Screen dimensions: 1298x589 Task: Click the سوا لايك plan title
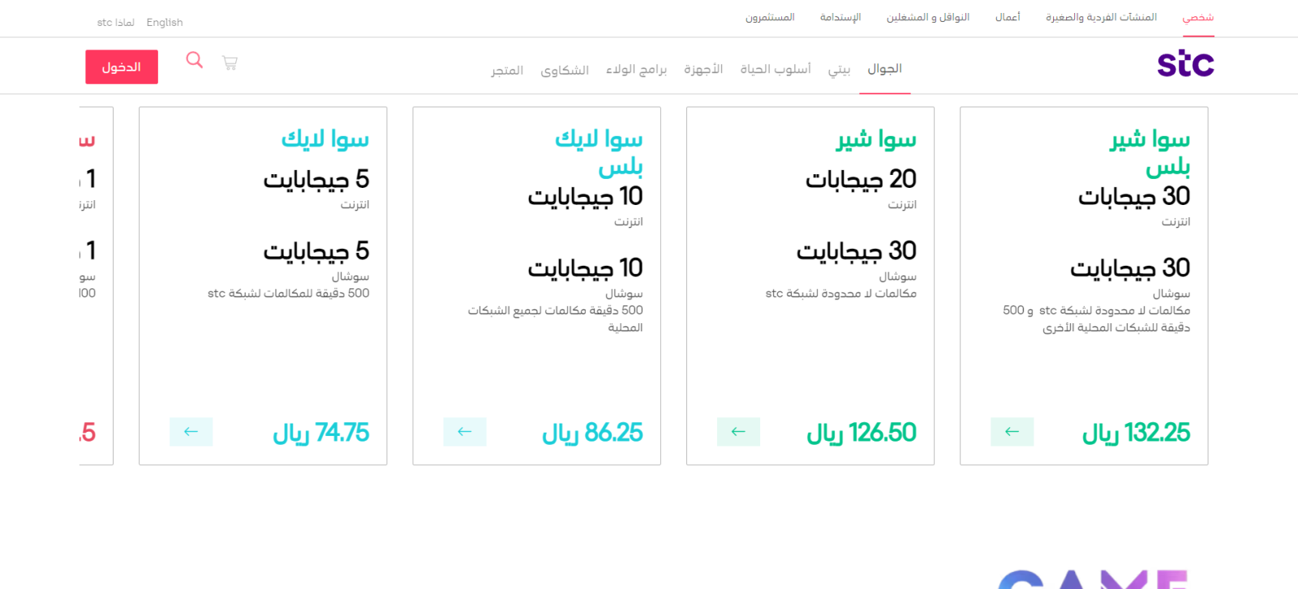pyautogui.click(x=324, y=139)
